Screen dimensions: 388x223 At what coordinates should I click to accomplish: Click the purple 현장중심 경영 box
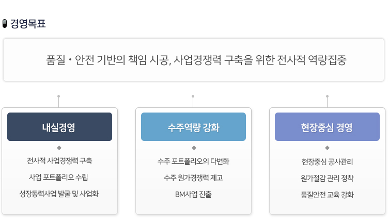tap(327, 127)
